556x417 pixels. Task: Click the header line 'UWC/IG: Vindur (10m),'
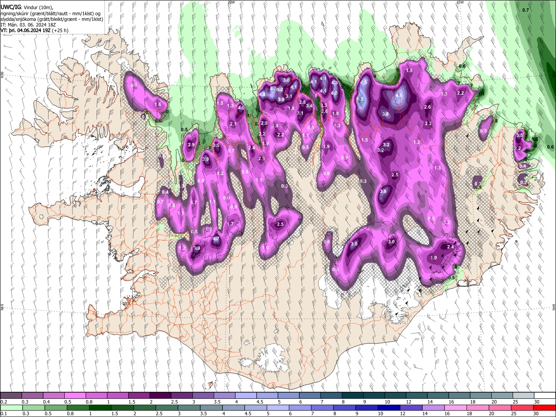26,7
